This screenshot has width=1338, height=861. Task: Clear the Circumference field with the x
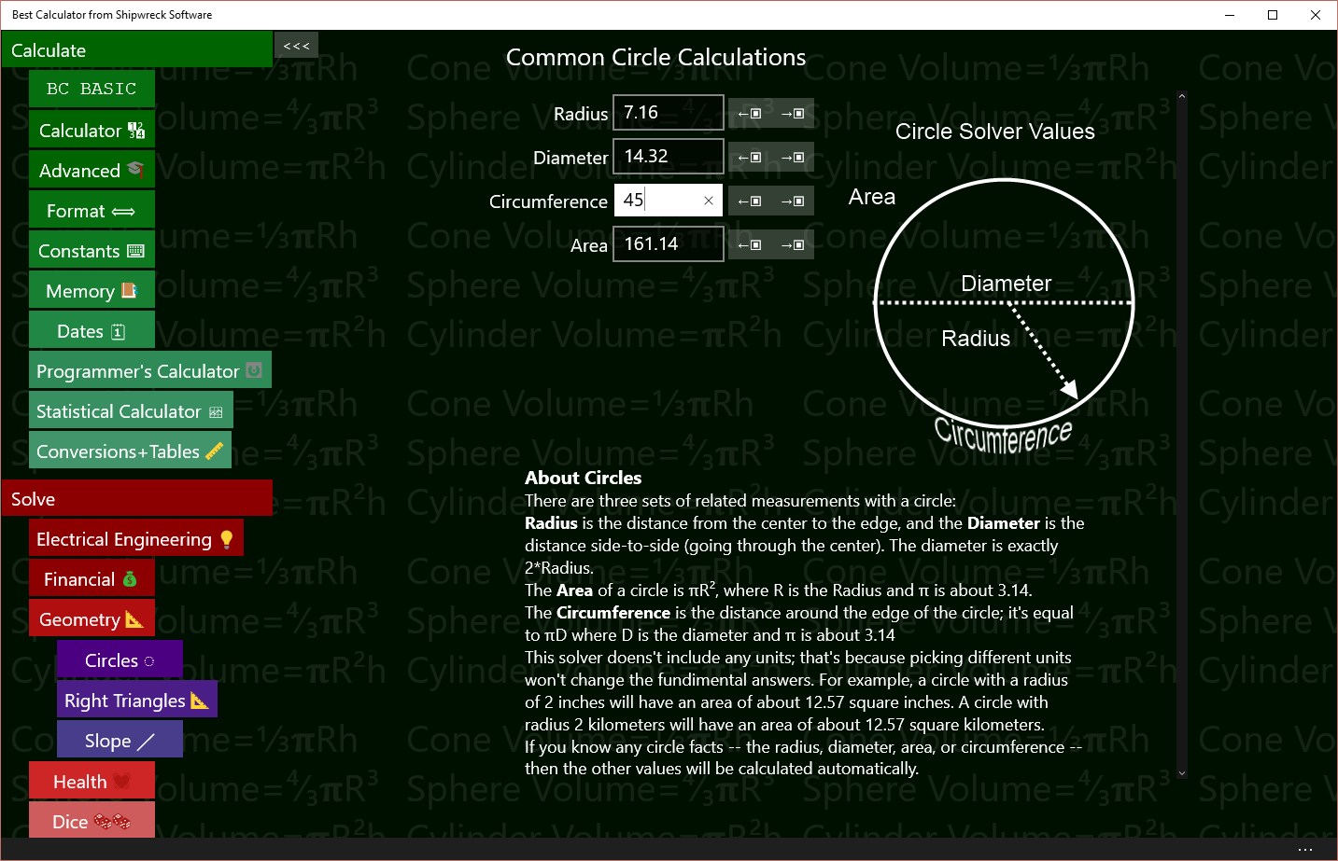708,201
